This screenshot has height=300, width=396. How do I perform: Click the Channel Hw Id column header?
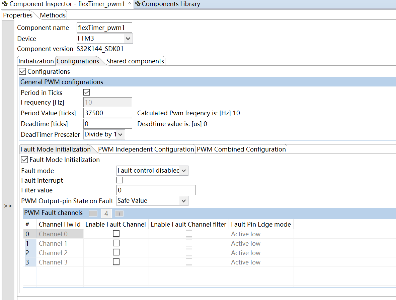click(x=60, y=224)
